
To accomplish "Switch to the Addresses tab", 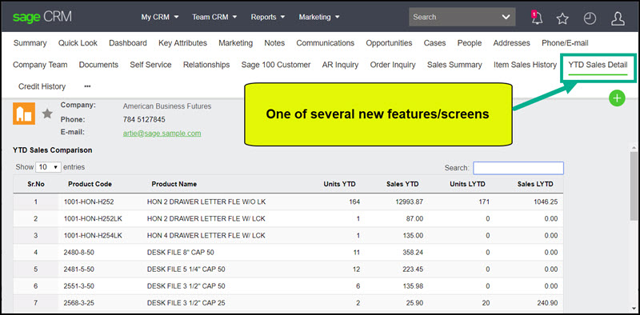I will (511, 43).
